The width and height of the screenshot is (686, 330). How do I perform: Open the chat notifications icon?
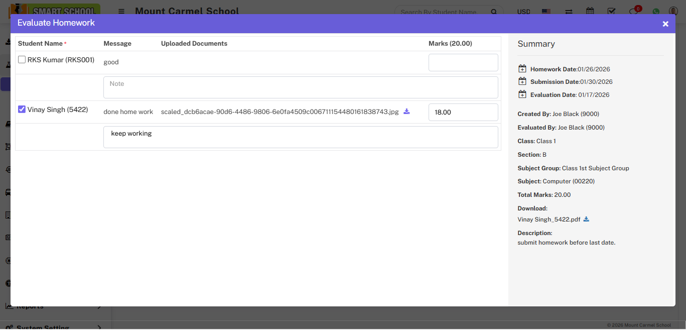coord(634,11)
